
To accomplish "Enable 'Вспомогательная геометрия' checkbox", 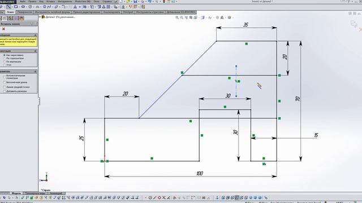I will [5, 76].
